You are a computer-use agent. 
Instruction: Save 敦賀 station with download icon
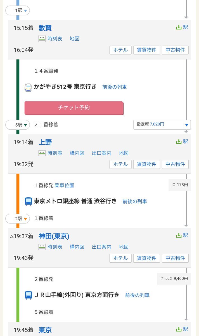pyautogui.click(x=182, y=27)
